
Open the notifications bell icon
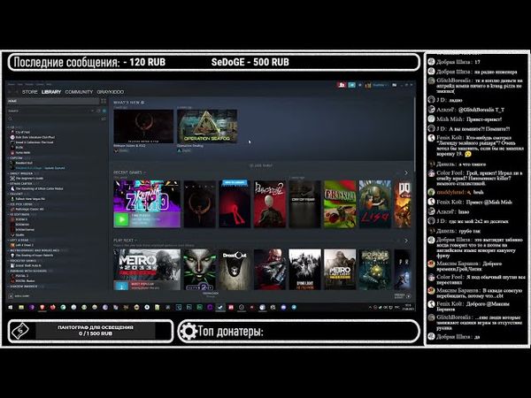[x=360, y=85]
